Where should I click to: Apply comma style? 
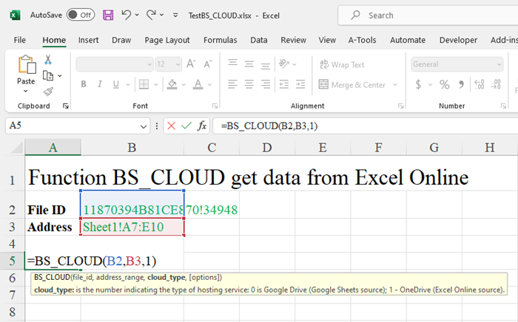coord(462,85)
